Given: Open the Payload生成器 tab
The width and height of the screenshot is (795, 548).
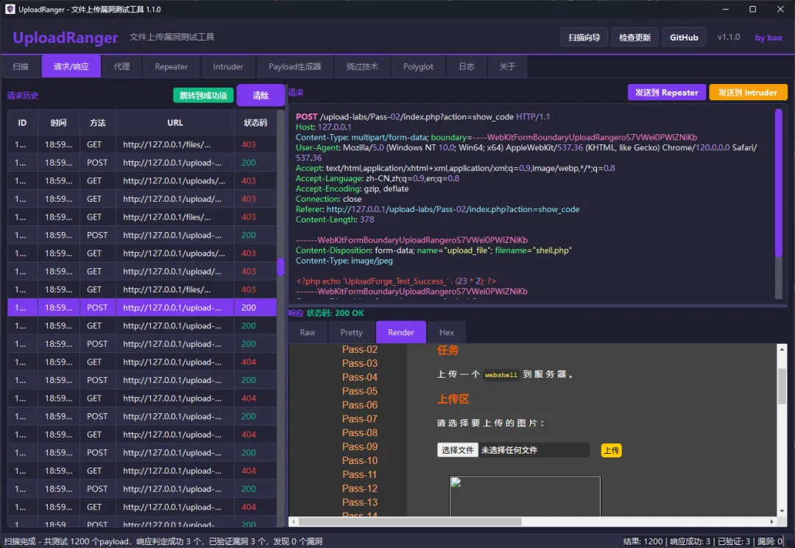Looking at the screenshot, I should [294, 66].
